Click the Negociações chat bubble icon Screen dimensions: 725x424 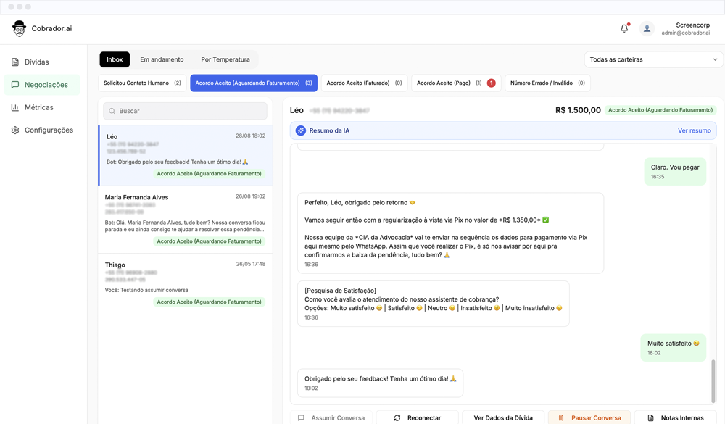pos(15,85)
